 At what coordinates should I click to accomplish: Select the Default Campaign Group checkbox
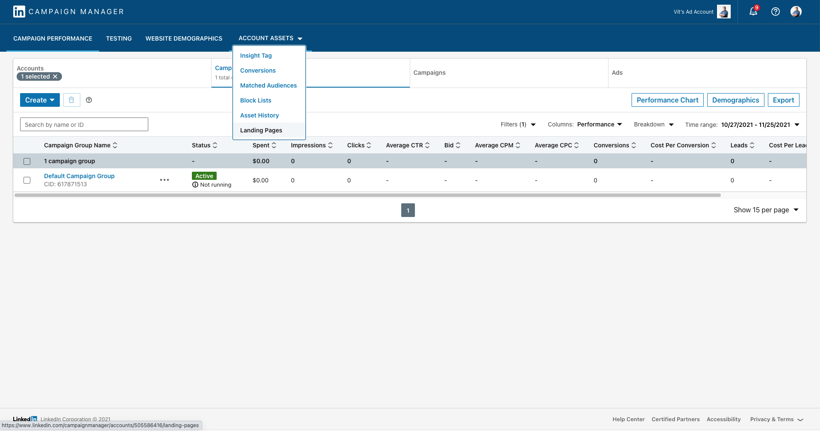coord(27,180)
